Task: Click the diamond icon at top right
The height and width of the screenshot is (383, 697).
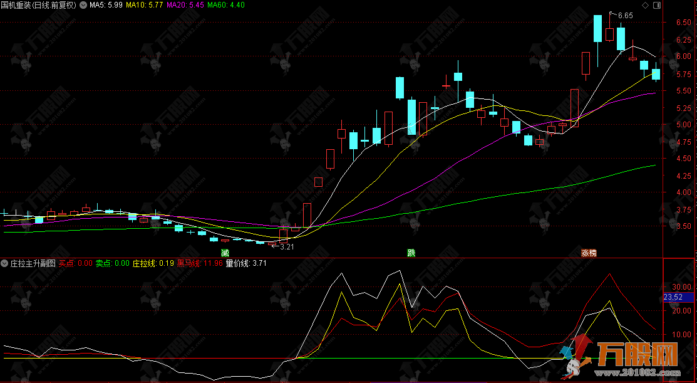Action: [x=646, y=5]
